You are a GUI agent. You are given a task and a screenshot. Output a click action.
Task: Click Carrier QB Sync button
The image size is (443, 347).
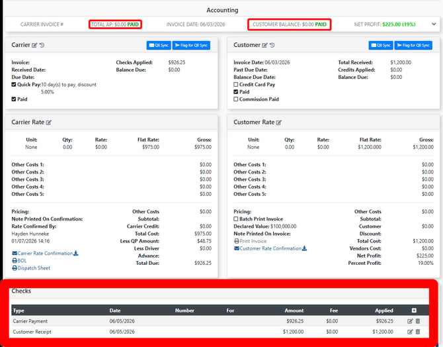tap(159, 45)
